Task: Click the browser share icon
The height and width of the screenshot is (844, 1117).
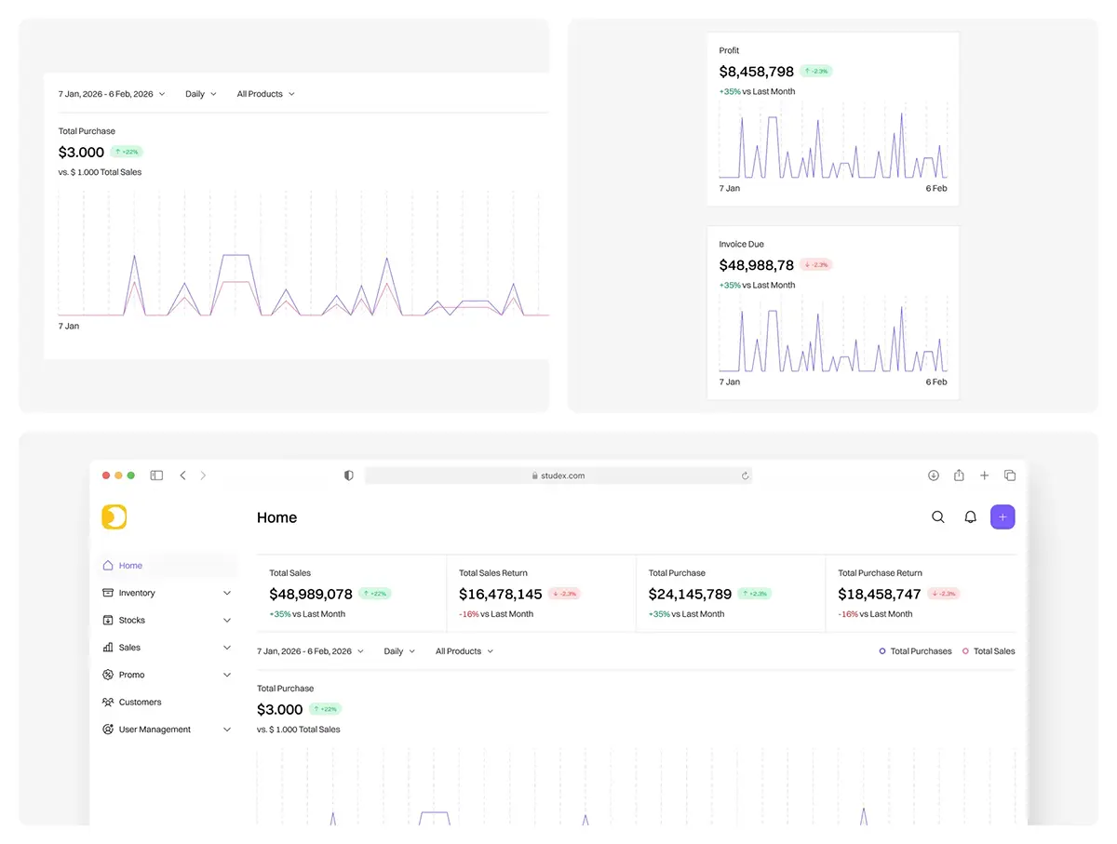Action: point(959,476)
